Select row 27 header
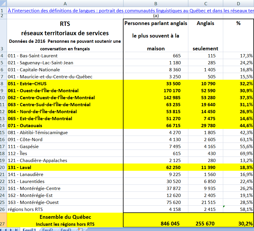 tap(3, 220)
